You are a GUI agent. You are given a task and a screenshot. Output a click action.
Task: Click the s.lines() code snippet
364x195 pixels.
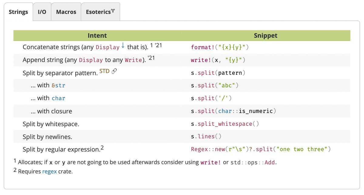tap(206, 136)
